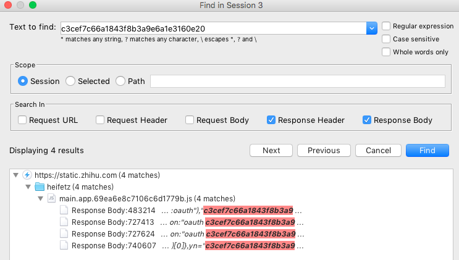Enable the Regular expression checkbox
Screen dimensions: 459x260
pyautogui.click(x=386, y=27)
